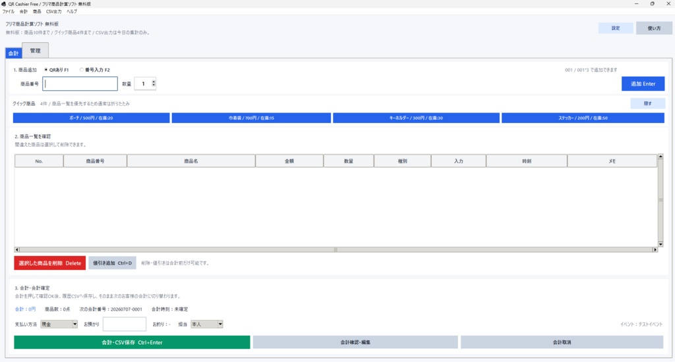The width and height of the screenshot is (675, 362).
Task: Click 値引き追加 Ctrl+D button
Action: 112,263
